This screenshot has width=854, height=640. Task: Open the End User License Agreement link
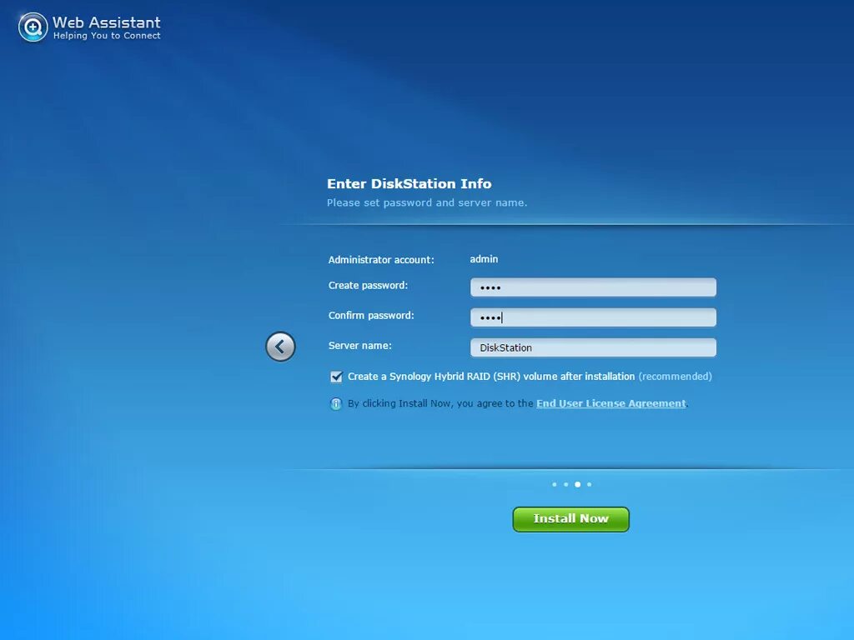[x=611, y=403]
